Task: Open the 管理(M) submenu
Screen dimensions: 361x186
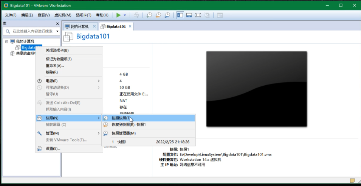Action: point(69,133)
